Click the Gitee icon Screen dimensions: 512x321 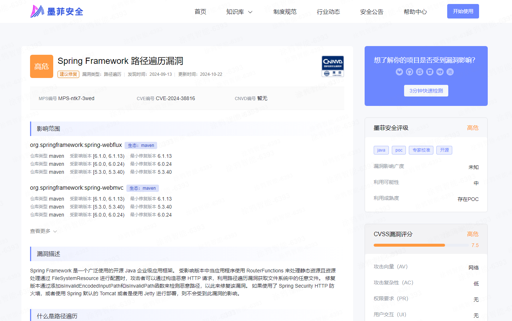[x=420, y=72]
